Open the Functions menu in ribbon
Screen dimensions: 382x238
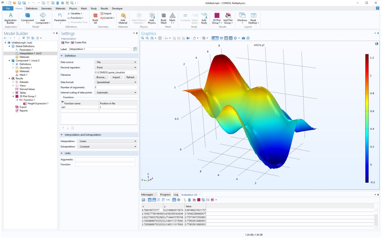pyautogui.click(x=75, y=18)
